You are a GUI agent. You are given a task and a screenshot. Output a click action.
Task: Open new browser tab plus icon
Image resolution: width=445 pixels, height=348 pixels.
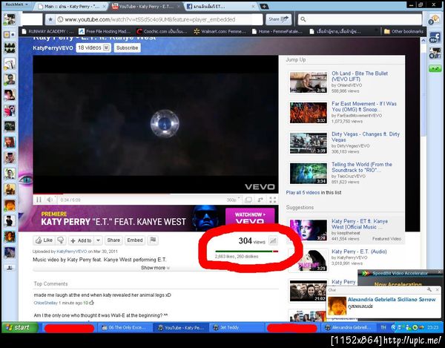coord(263,6)
